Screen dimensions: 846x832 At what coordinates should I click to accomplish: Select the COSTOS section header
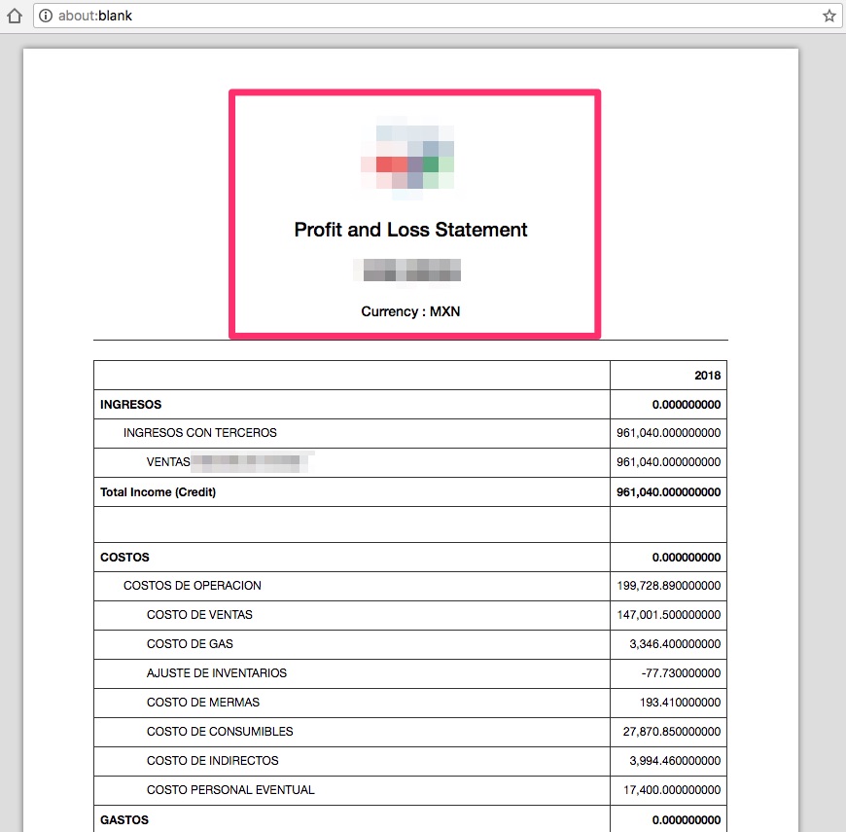[x=122, y=557]
